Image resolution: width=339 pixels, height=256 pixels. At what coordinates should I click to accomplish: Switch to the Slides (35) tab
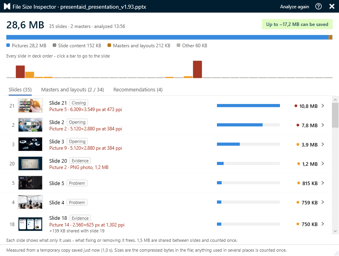(20, 90)
